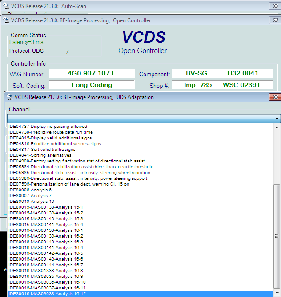Select IDE80015-MAS00141-Analysis 15-4
Viewport: 281px width, 297px height.
tap(140, 225)
